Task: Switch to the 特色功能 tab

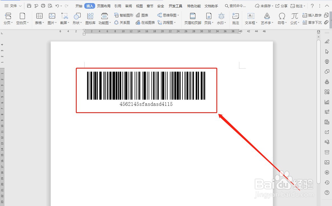Action: (x=194, y=6)
